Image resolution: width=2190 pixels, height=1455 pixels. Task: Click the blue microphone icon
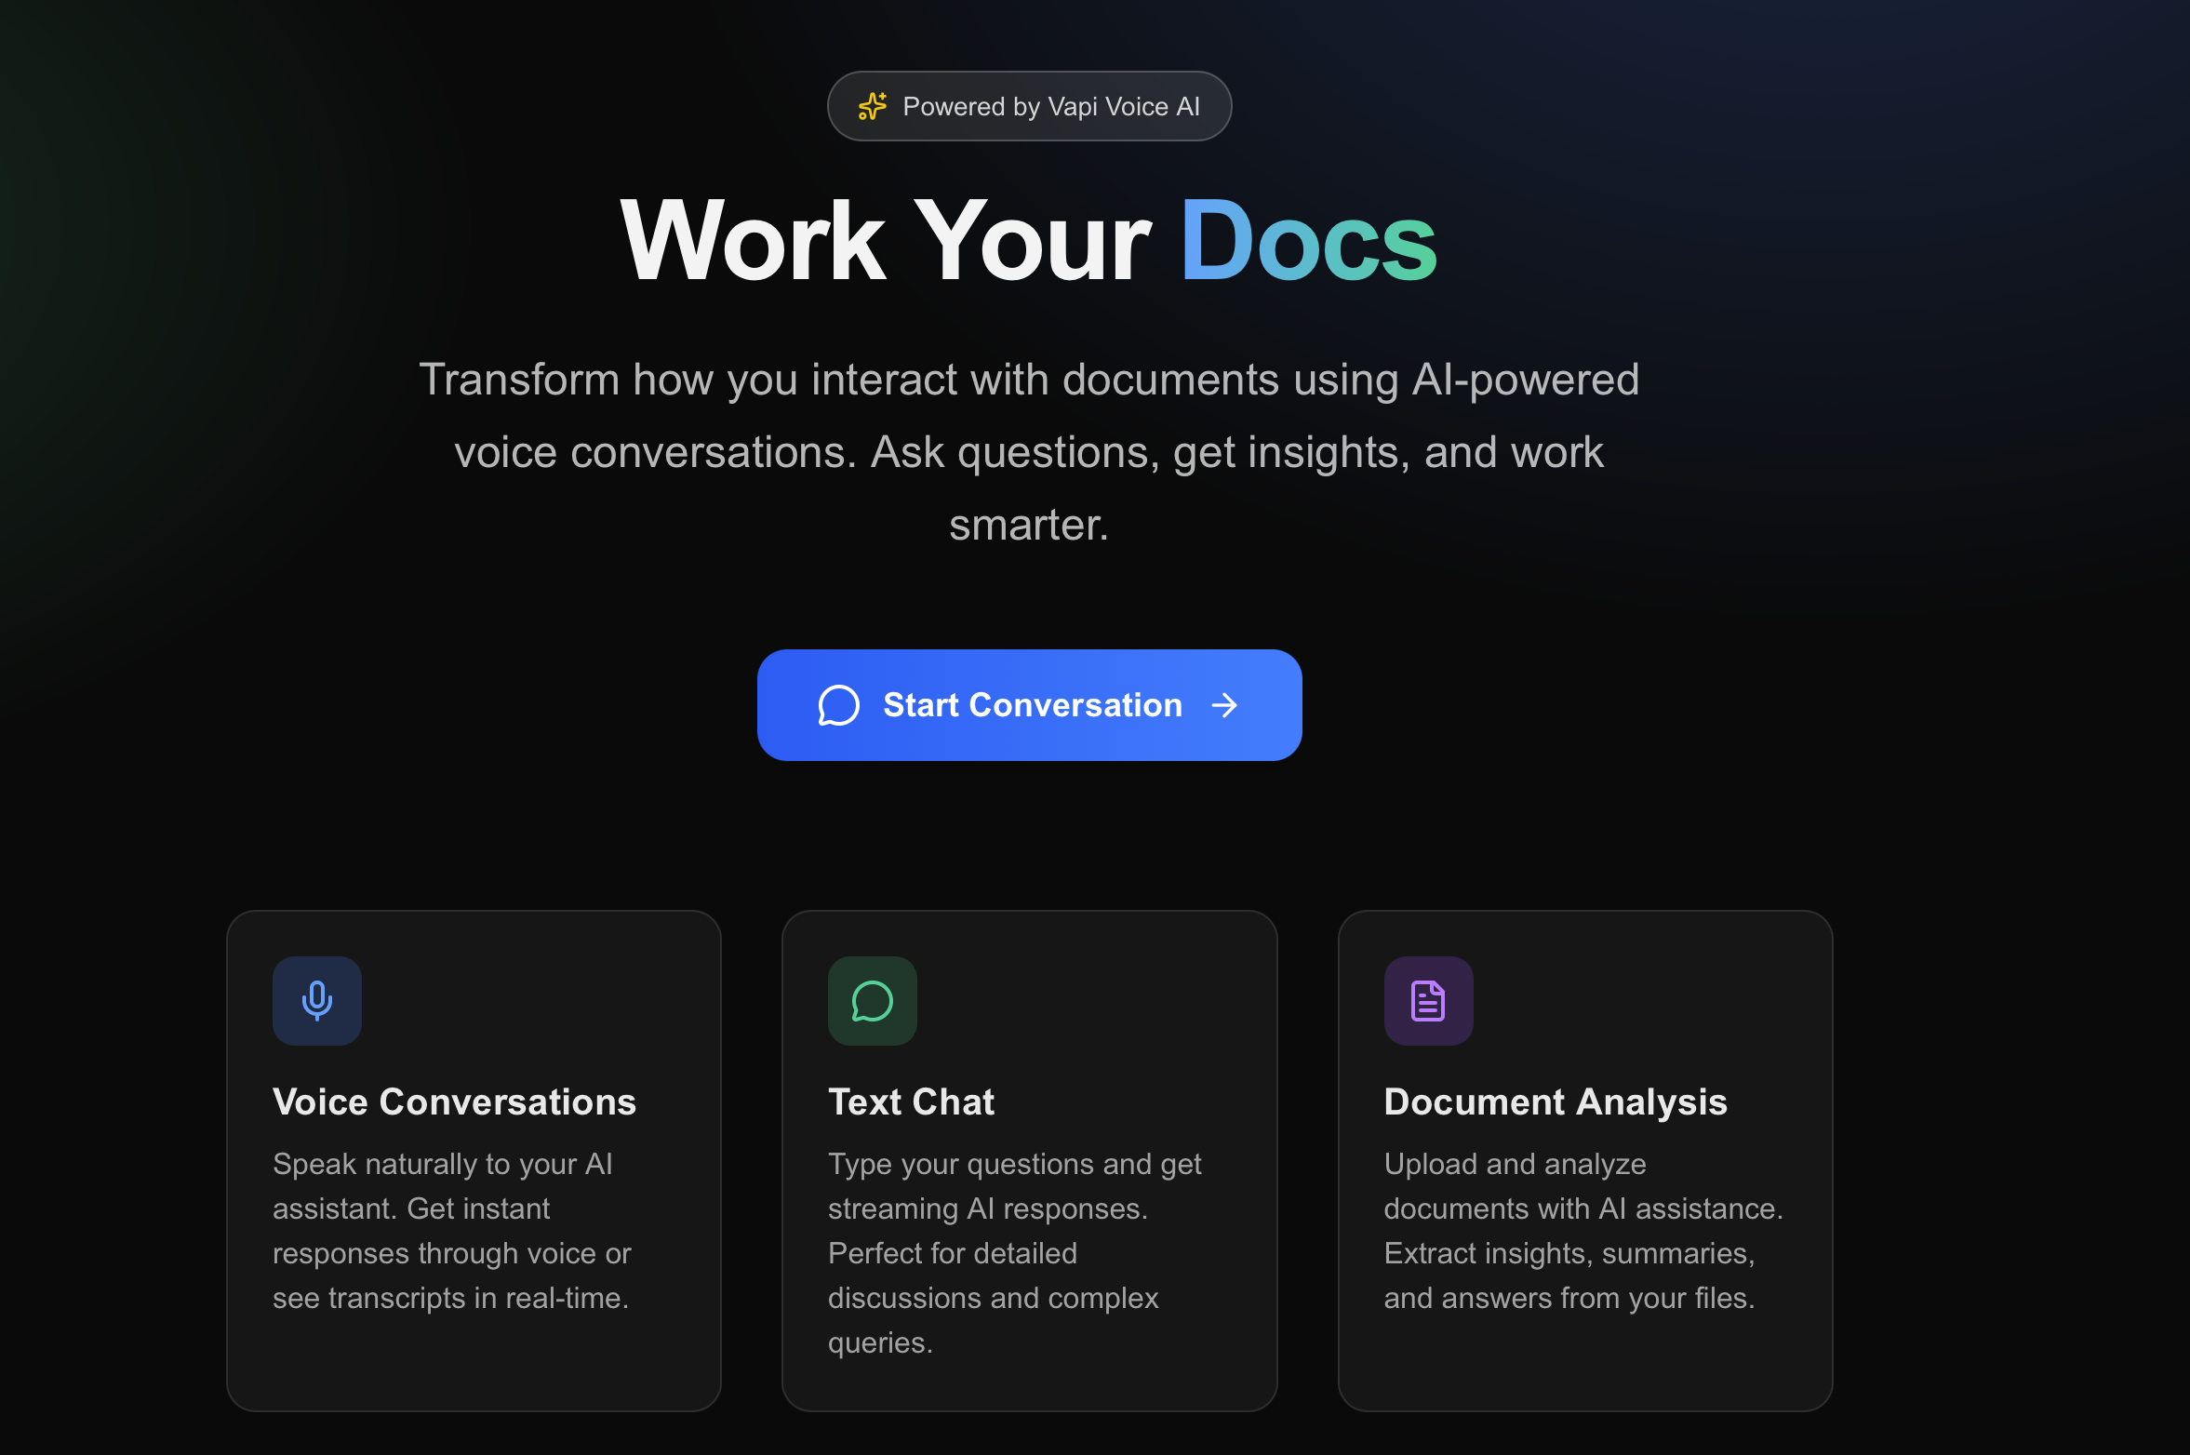pos(317,1001)
